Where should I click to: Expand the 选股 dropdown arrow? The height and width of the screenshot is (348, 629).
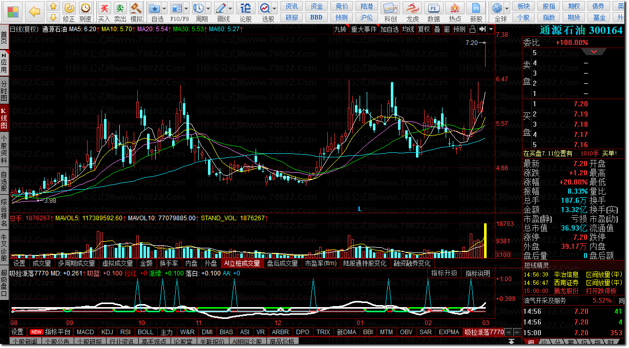click(275, 8)
